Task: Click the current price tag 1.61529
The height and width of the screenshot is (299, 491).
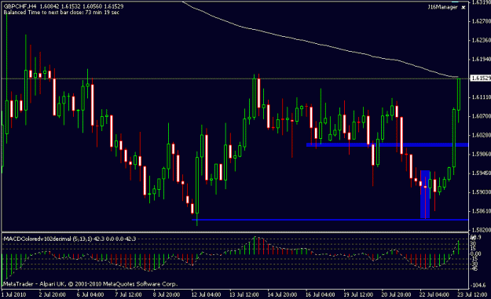Action: [x=480, y=78]
